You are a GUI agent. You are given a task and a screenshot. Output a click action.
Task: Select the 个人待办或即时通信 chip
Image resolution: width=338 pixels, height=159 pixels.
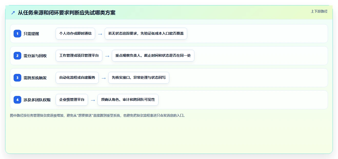[75, 34]
